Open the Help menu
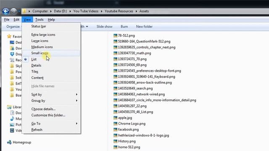Screen dimensions: 269x151 (51, 20)
